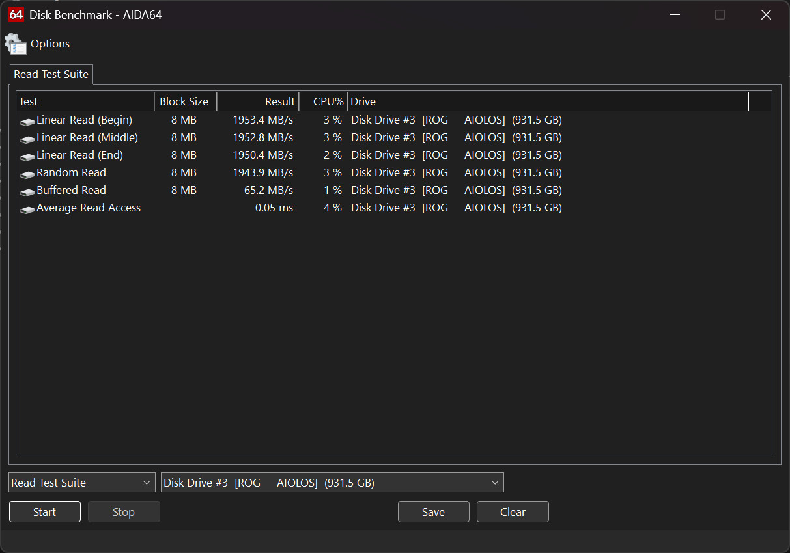This screenshot has width=790, height=553.
Task: Click the Linear Read (End) drive icon
Action: click(27, 156)
